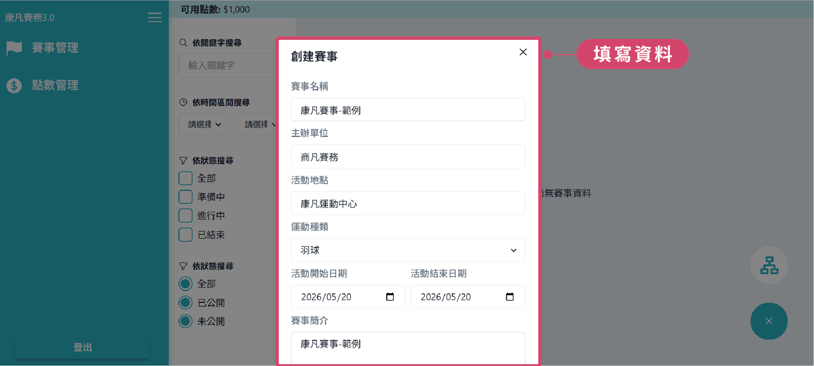Click the organization chart floating icon
This screenshot has width=814, height=366.
tap(769, 265)
